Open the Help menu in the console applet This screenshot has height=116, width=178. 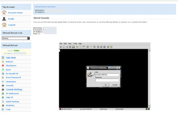click(80, 44)
